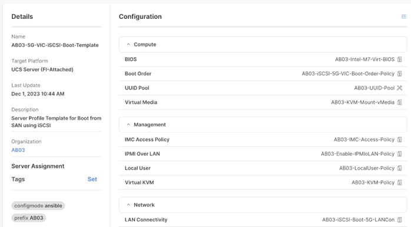Open the IPMI Over LAN policy icon

(x=399, y=154)
